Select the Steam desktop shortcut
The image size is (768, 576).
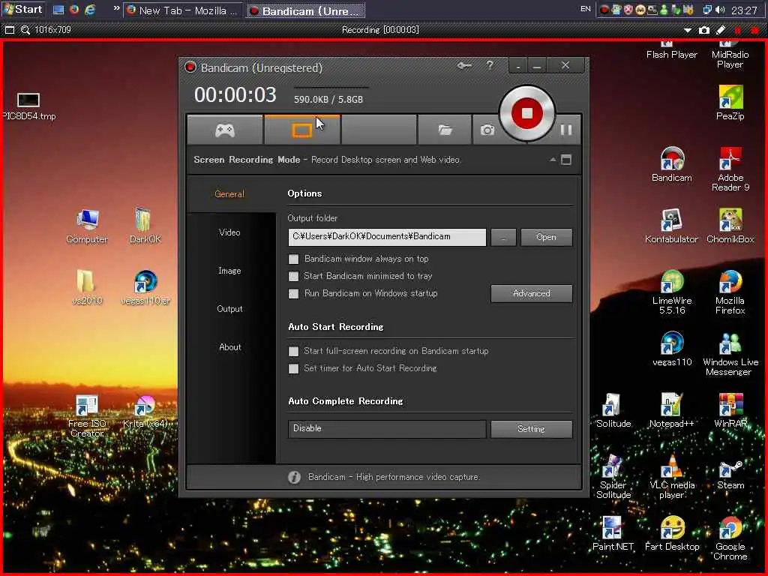click(x=730, y=472)
